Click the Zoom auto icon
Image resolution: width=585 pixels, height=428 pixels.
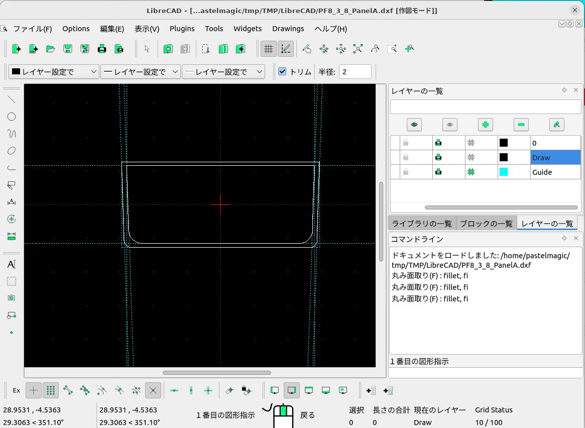click(358, 49)
